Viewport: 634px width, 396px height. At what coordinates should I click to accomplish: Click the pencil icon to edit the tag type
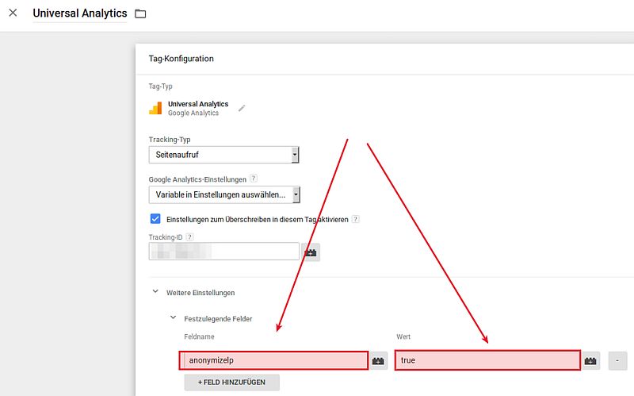(242, 108)
